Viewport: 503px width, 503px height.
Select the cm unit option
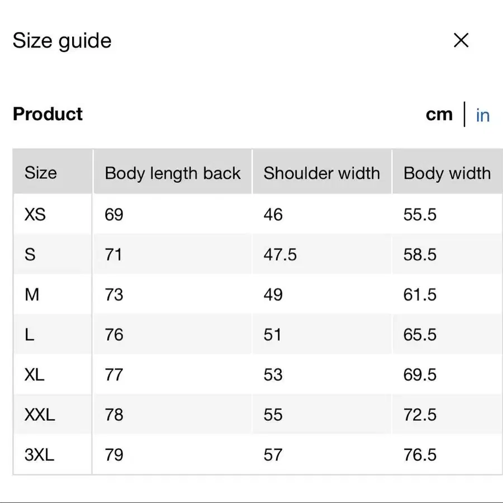[439, 115]
